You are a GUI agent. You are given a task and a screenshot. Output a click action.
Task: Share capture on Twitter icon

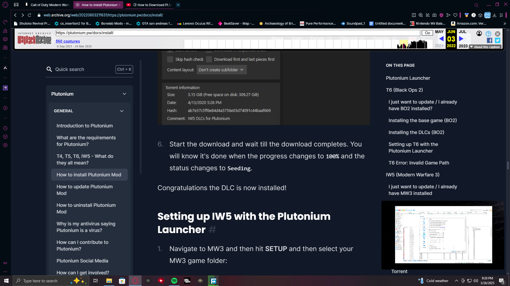[498, 40]
